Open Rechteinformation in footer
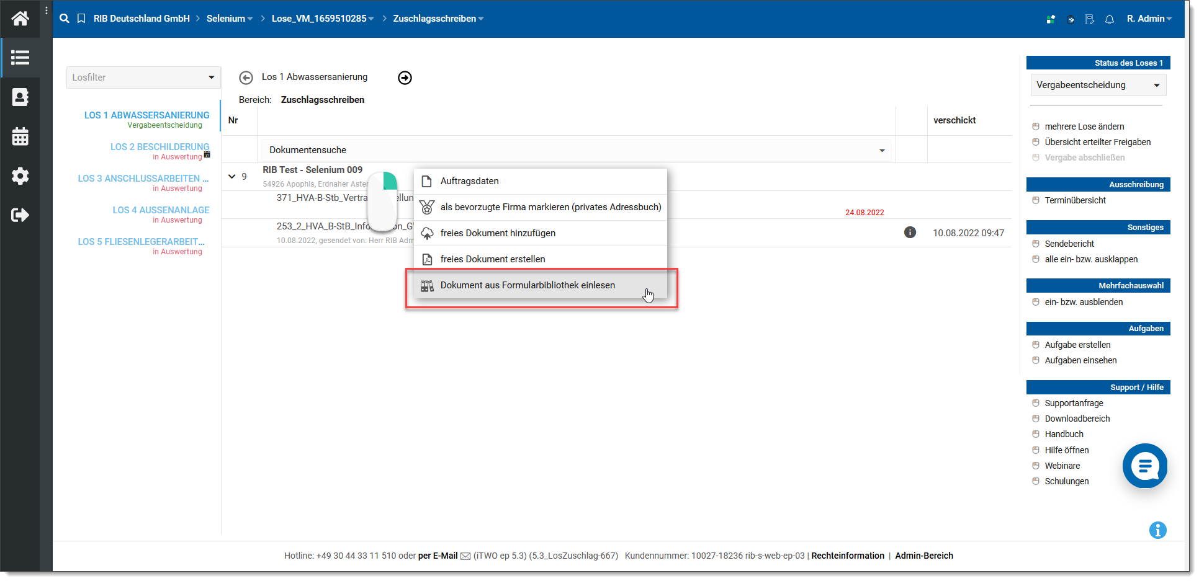The height and width of the screenshot is (581, 1199). (x=848, y=556)
